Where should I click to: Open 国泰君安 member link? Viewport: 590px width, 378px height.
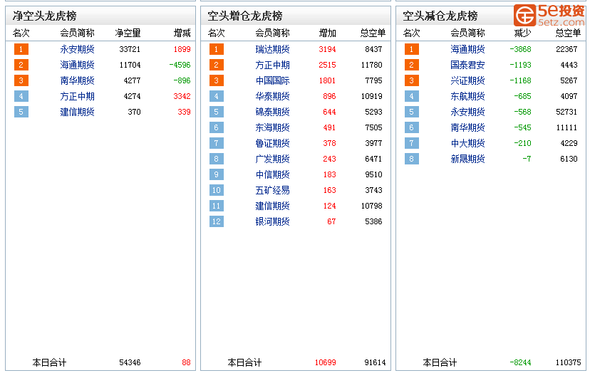(467, 65)
